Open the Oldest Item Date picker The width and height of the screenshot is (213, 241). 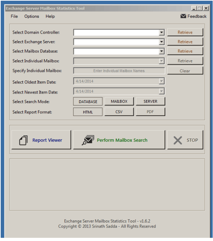161,81
